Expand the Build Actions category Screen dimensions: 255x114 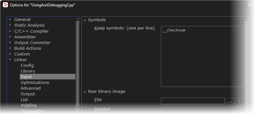pos(10,48)
